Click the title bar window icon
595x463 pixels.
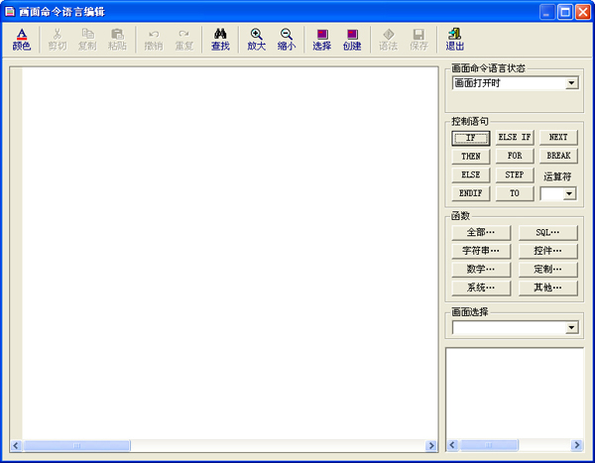click(x=10, y=12)
